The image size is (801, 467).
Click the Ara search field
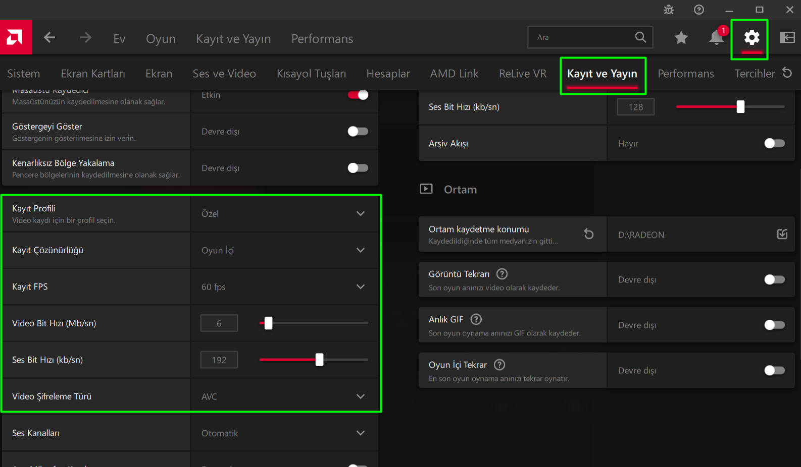[590, 37]
